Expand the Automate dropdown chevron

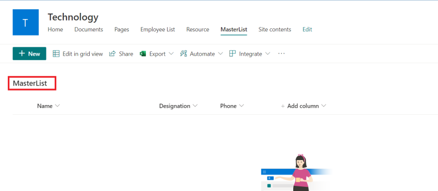coord(220,54)
